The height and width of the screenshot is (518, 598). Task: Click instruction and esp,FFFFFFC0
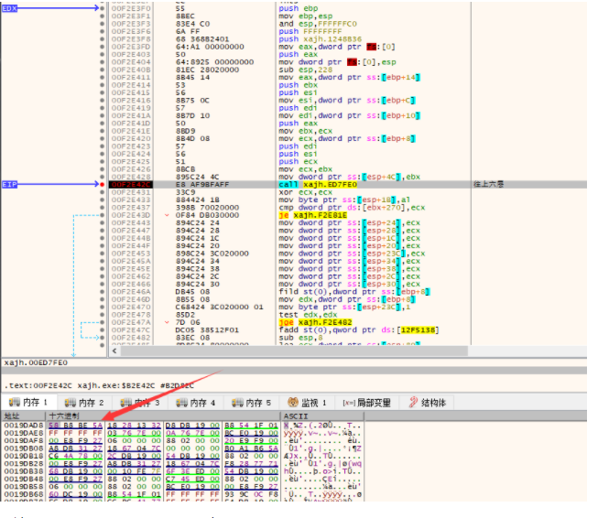point(318,24)
